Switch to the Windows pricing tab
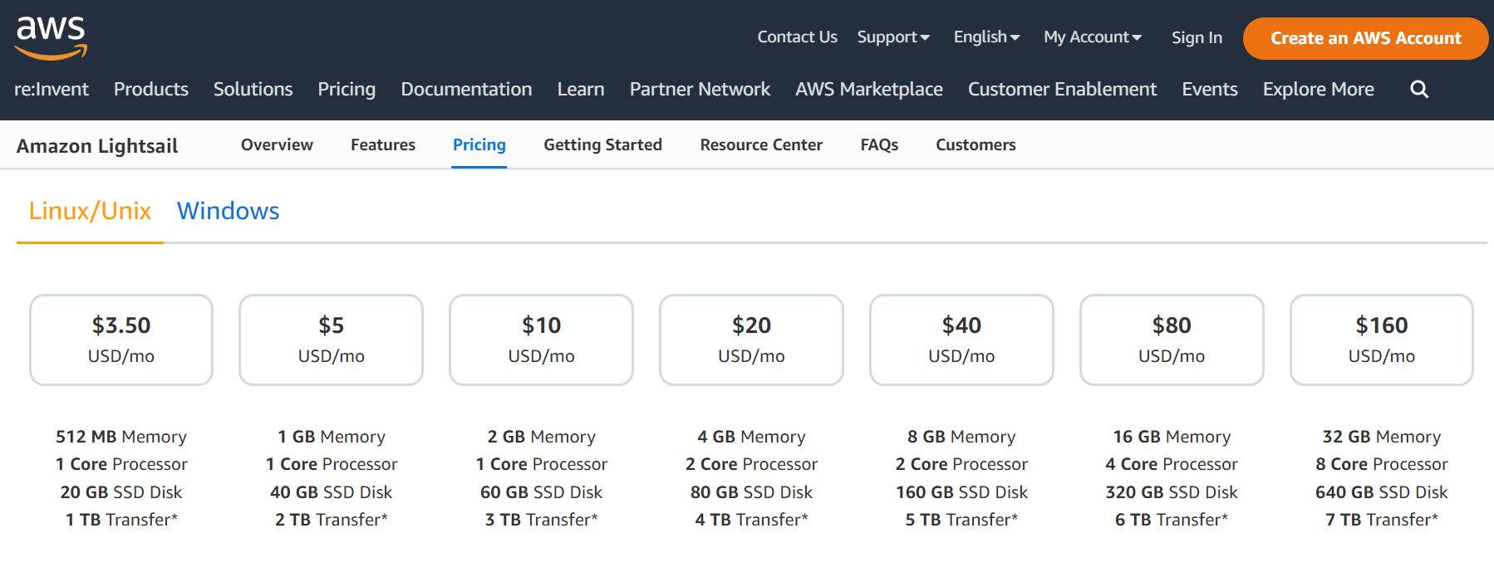Viewport: 1494px width, 582px height. pyautogui.click(x=228, y=211)
